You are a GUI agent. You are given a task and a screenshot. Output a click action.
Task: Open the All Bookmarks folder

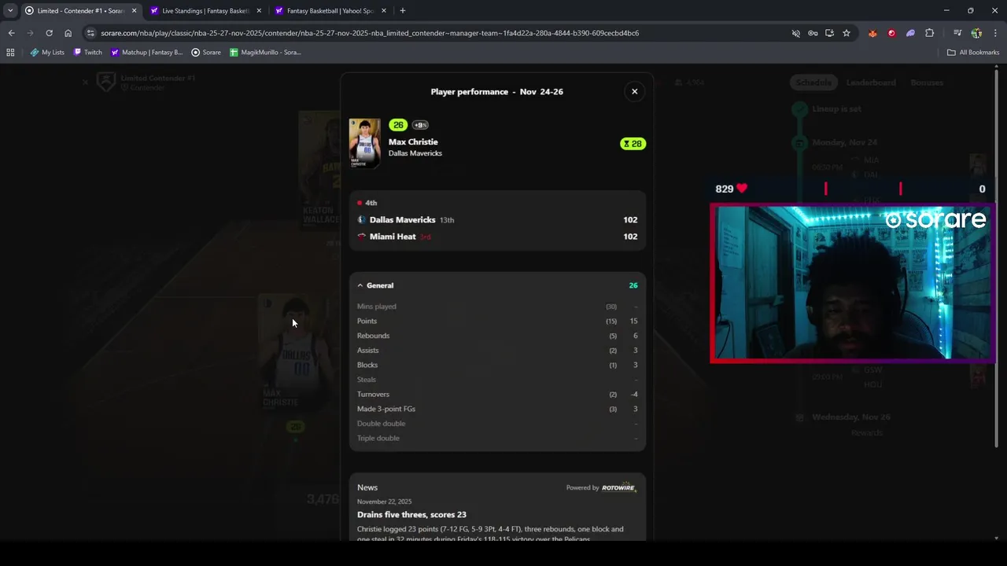pos(973,53)
